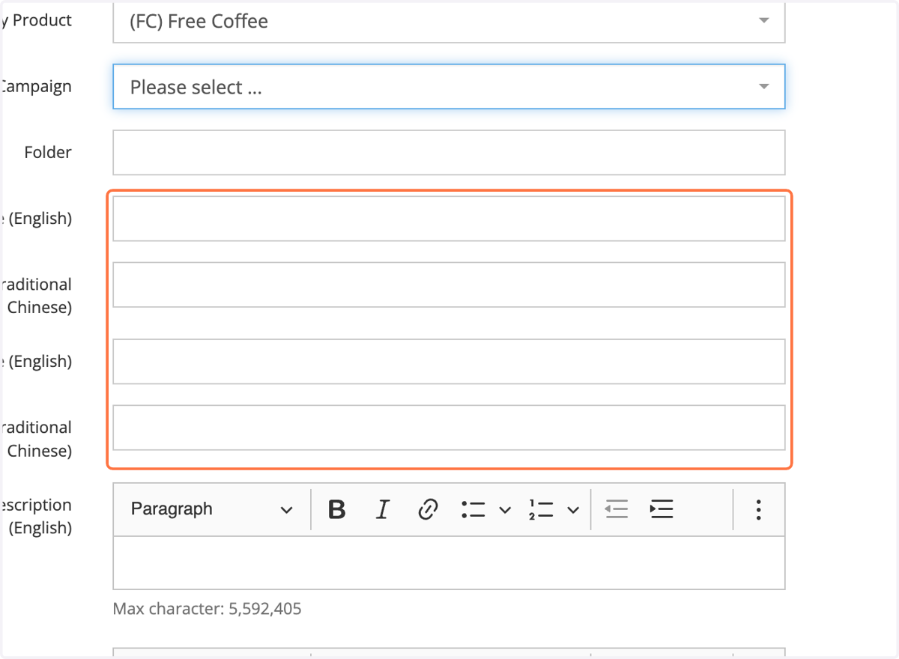Apply numbered list formatting
This screenshot has width=899, height=659.
(x=541, y=510)
